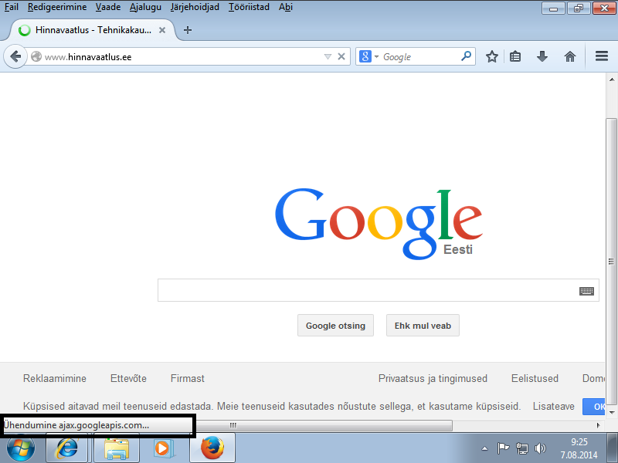The image size is (618, 463).
Task: Click the Firefox taskbar icon
Action: 212,448
